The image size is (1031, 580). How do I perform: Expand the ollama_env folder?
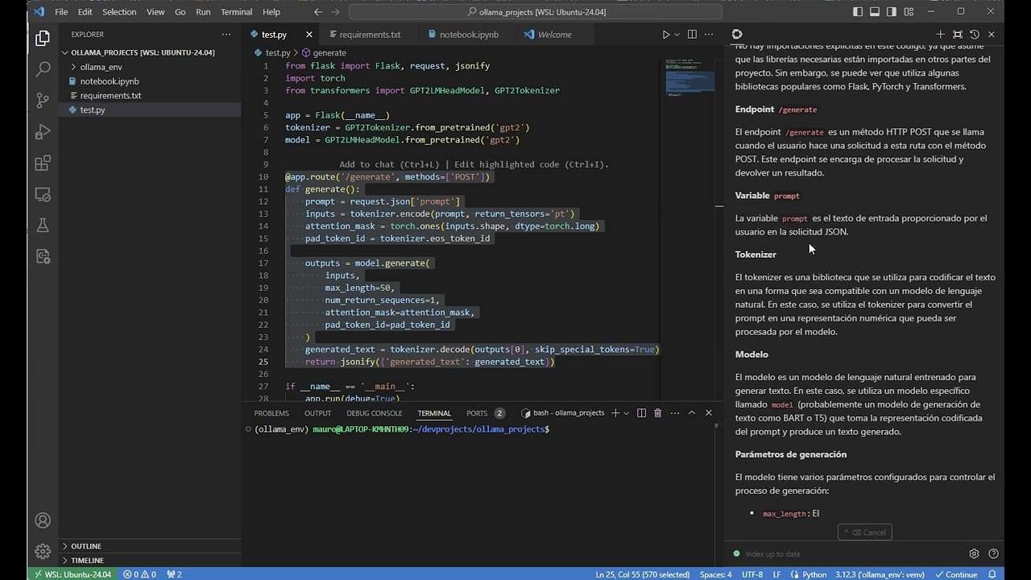pos(101,67)
